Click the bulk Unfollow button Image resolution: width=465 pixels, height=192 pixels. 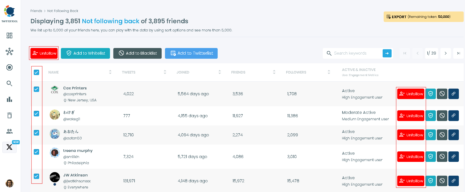point(44,53)
